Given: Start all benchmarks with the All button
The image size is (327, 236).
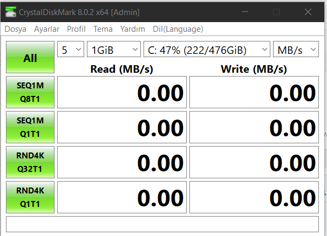Looking at the screenshot, I should (30, 57).
